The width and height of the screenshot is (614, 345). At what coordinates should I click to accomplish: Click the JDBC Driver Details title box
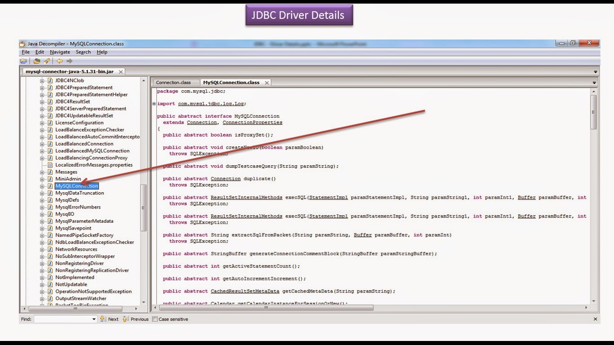pyautogui.click(x=299, y=15)
